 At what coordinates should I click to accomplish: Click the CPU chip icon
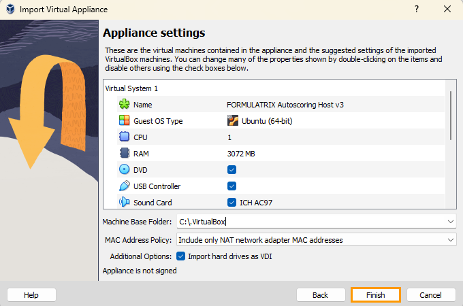point(125,137)
